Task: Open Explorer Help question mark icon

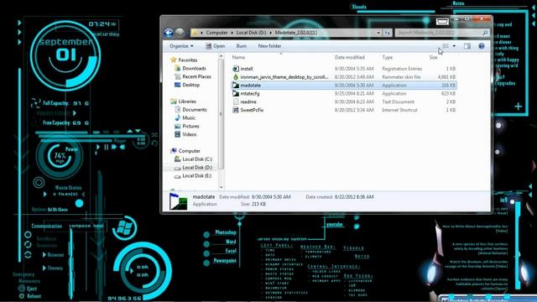Action: [x=481, y=46]
